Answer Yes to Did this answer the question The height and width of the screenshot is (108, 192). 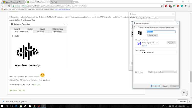point(35,85)
